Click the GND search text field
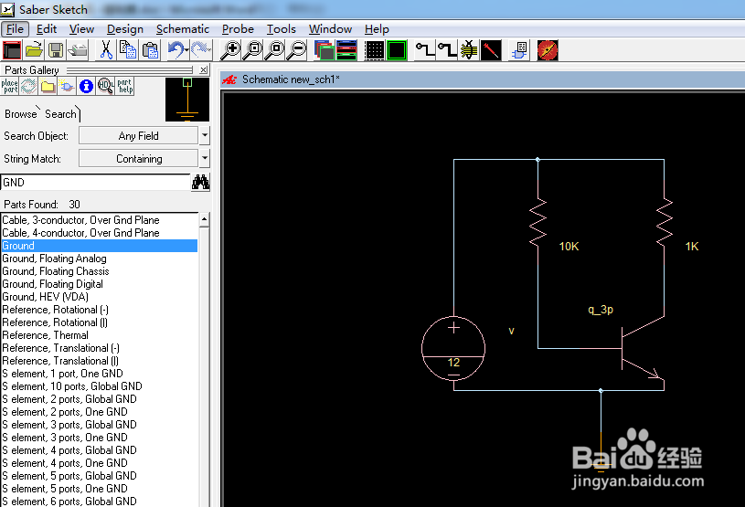Image resolution: width=745 pixels, height=507 pixels. (95, 183)
